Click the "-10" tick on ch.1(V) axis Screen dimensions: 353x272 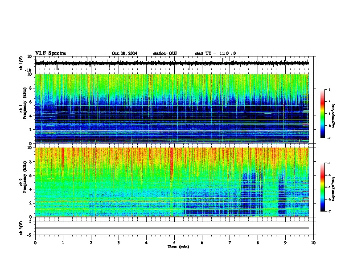click(x=29, y=70)
